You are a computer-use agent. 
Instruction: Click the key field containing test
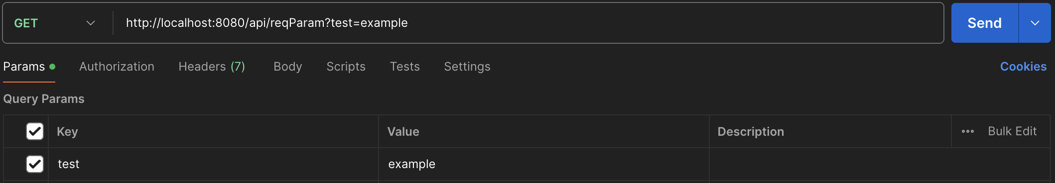[x=213, y=164]
